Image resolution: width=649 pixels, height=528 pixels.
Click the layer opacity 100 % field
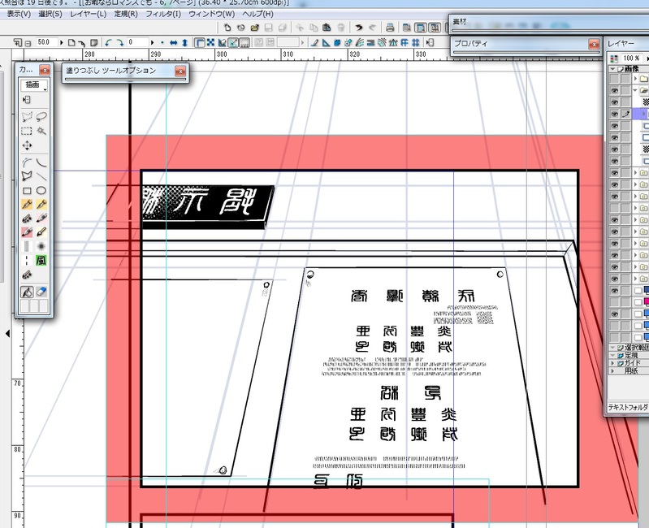(x=632, y=58)
